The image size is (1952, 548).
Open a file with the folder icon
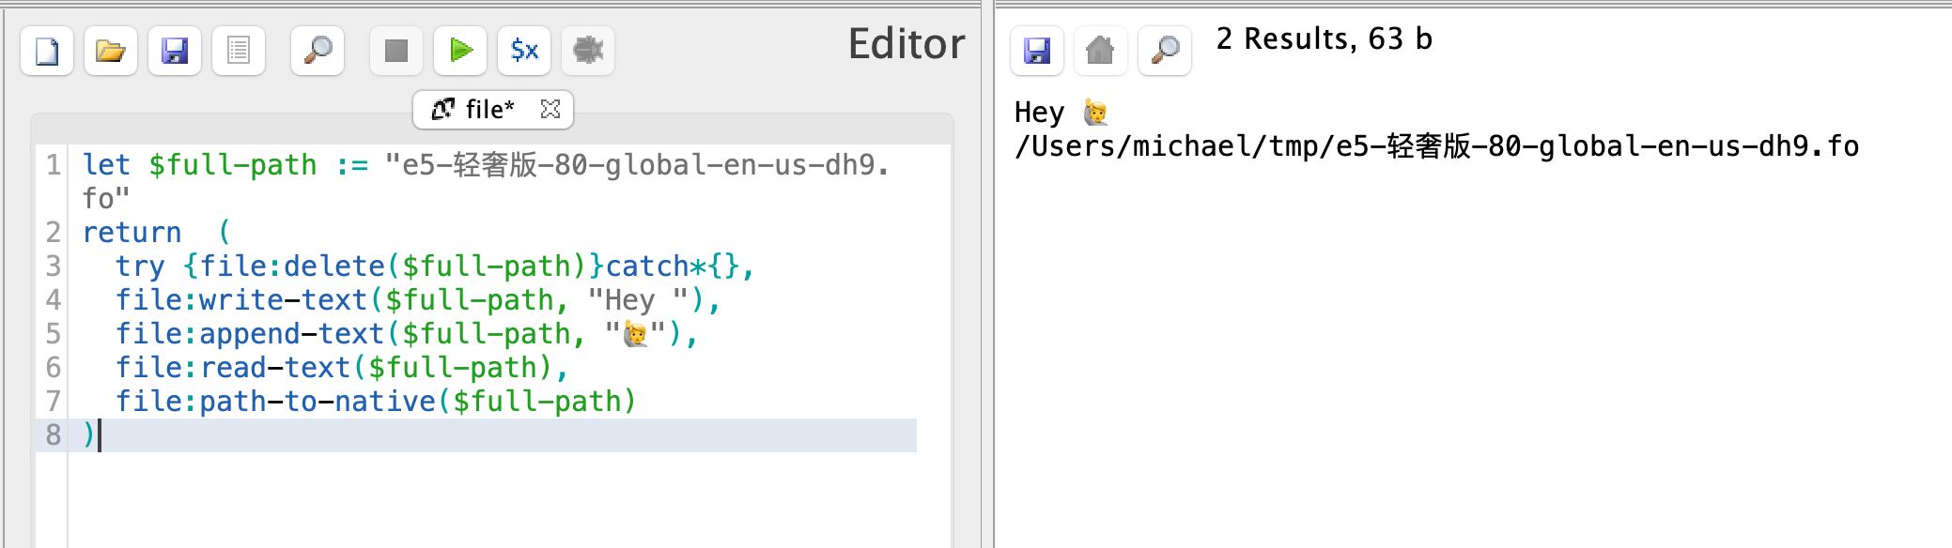(x=111, y=51)
